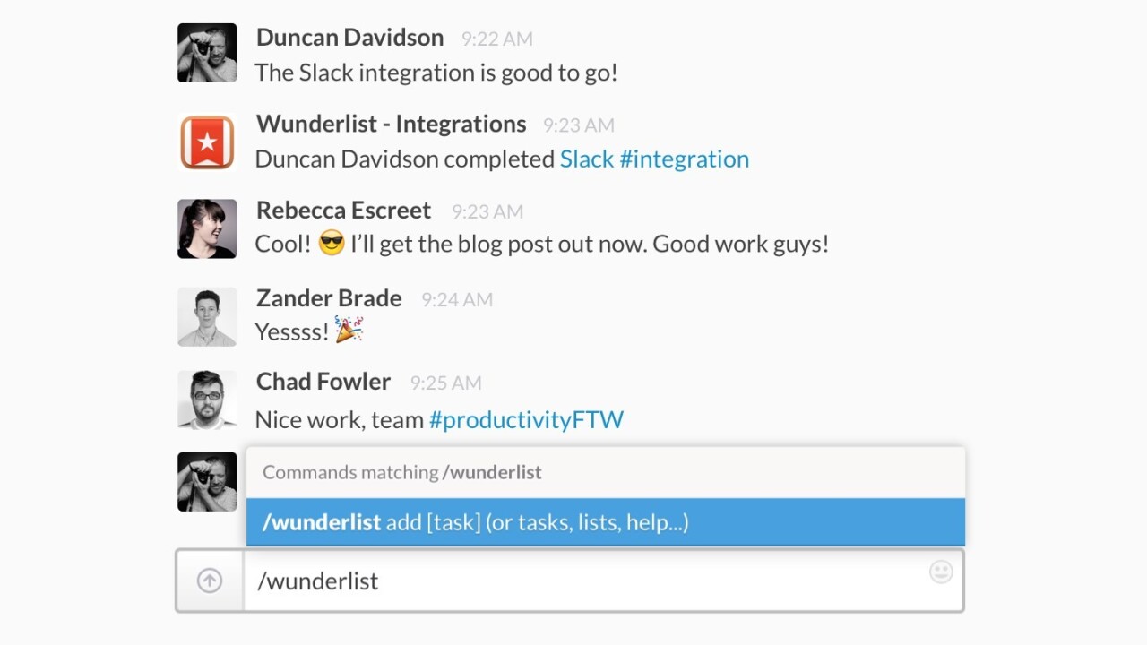
Task: Open the #productivityFTW hashtag link
Action: tap(526, 419)
